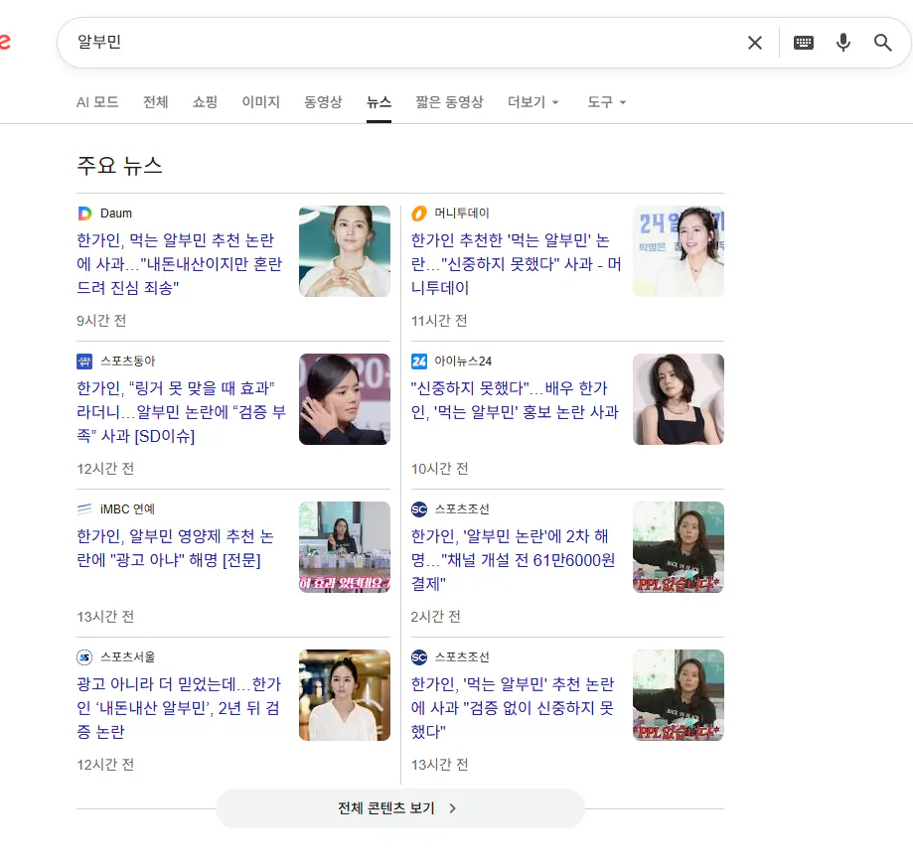Click the 스포츠동아 source logo icon
913x868 pixels.
point(85,362)
